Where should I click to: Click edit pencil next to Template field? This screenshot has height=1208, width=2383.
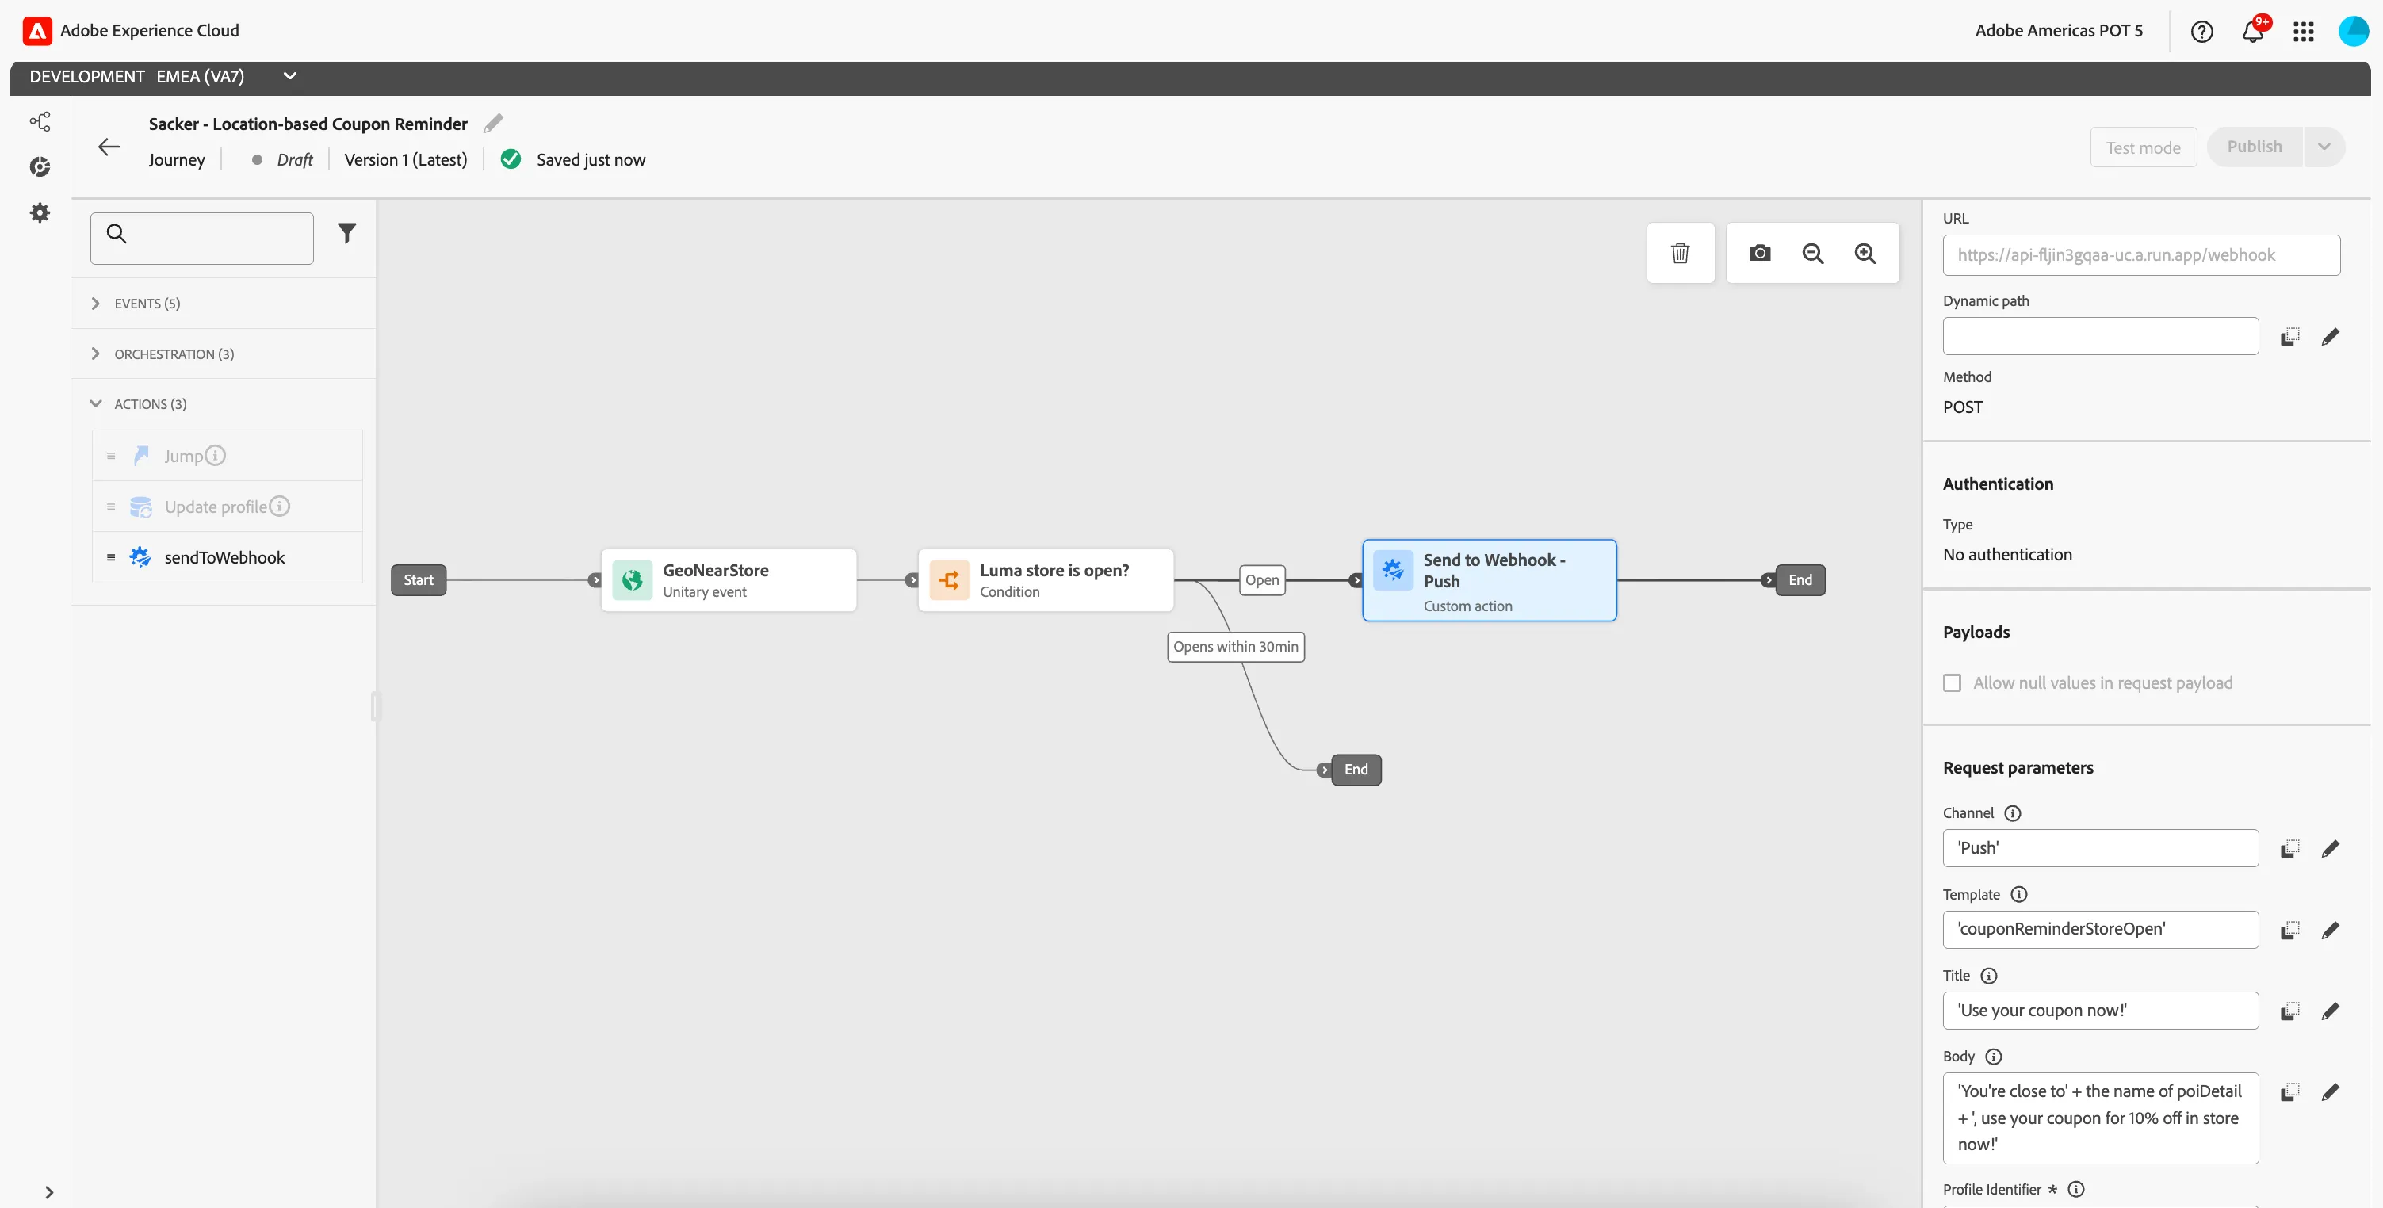pyautogui.click(x=2330, y=930)
